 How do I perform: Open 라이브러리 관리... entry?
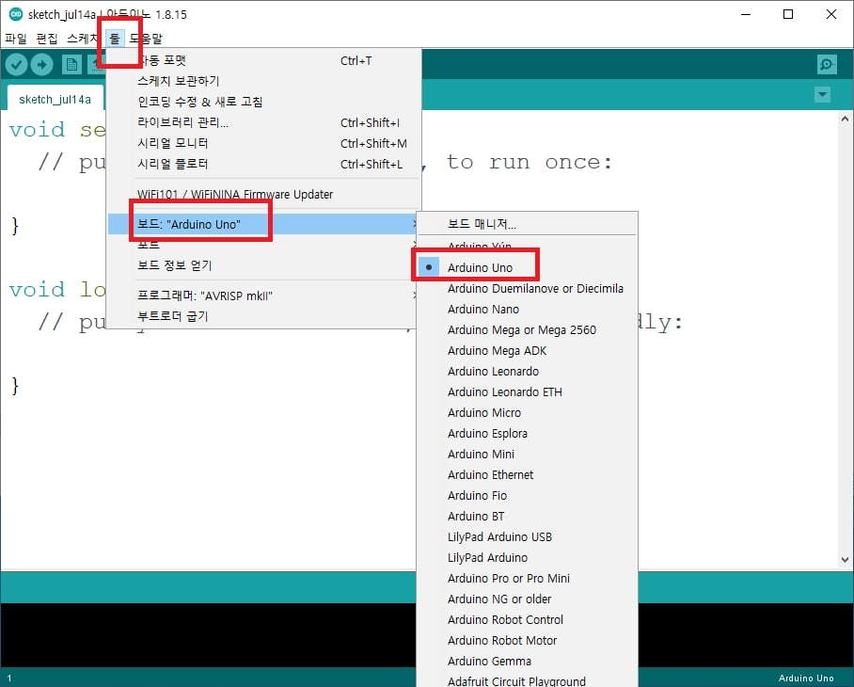click(x=263, y=122)
